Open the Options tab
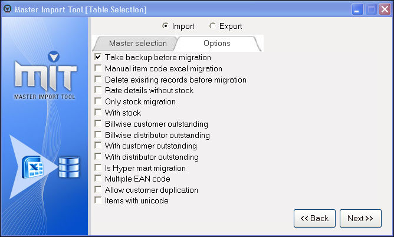394x237 pixels. pyautogui.click(x=216, y=44)
